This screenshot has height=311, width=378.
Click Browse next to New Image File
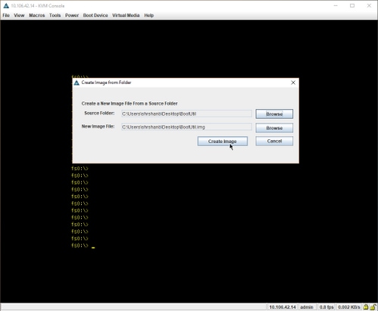(274, 128)
